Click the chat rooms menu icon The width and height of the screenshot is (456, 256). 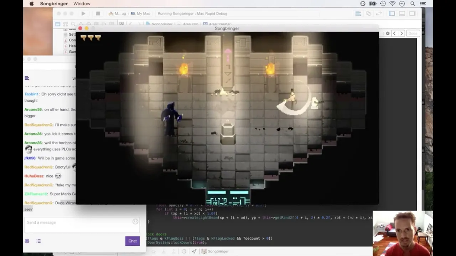27,78
